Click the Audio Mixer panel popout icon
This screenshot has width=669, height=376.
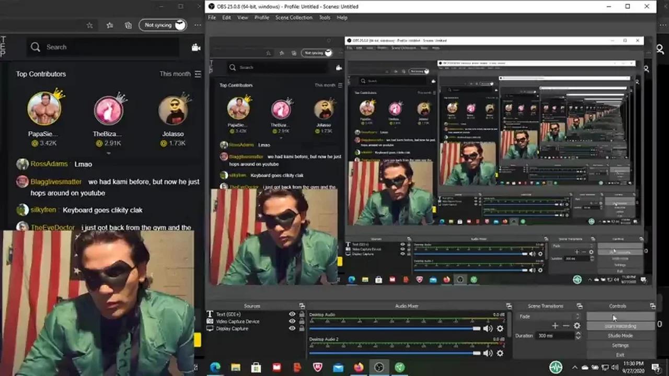tap(509, 306)
